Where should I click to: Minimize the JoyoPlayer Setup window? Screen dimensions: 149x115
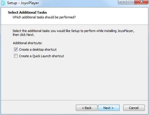(122, 2)
